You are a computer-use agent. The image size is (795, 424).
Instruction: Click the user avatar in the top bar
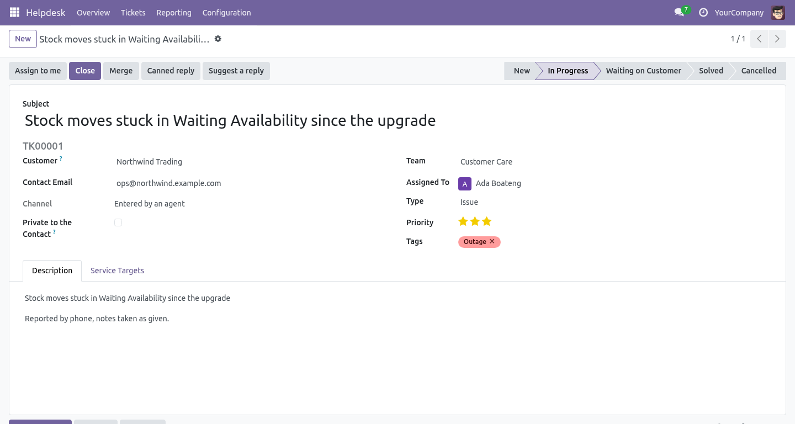pyautogui.click(x=778, y=12)
